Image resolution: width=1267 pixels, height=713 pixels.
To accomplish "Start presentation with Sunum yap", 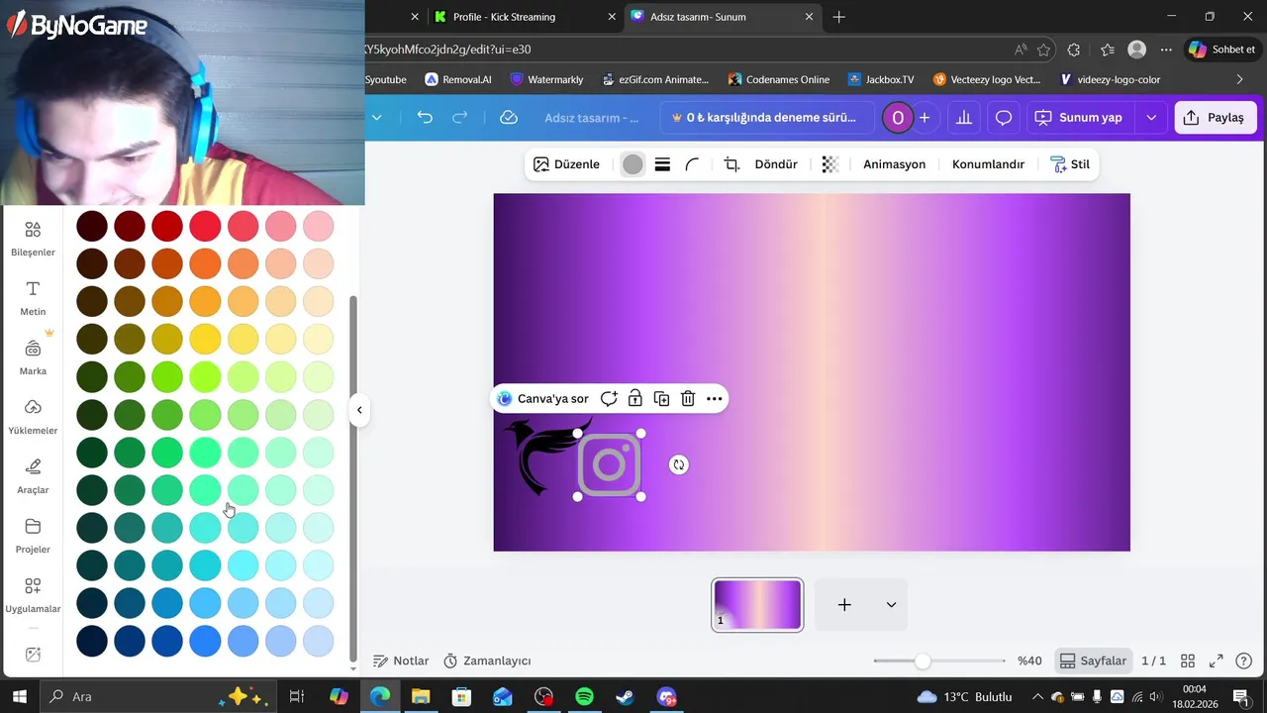I will (1079, 117).
